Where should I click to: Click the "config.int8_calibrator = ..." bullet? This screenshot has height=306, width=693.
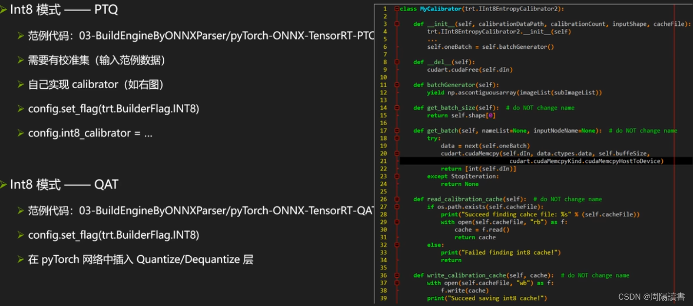(x=90, y=133)
